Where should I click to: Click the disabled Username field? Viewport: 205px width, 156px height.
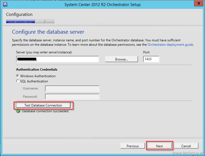coord(72,89)
